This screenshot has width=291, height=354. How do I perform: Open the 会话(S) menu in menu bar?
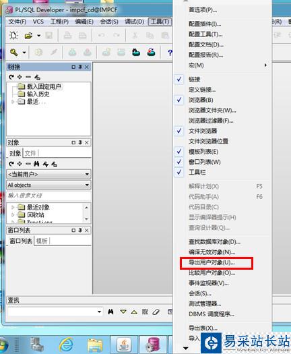109,22
